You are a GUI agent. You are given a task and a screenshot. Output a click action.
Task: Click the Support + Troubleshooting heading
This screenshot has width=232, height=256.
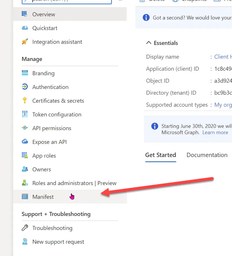(x=56, y=214)
